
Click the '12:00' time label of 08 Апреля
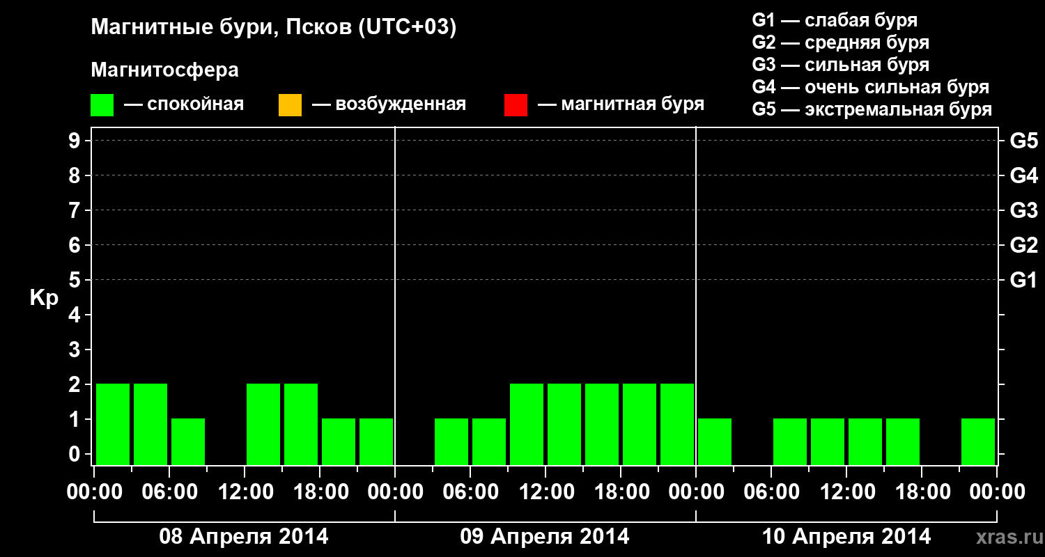245,492
